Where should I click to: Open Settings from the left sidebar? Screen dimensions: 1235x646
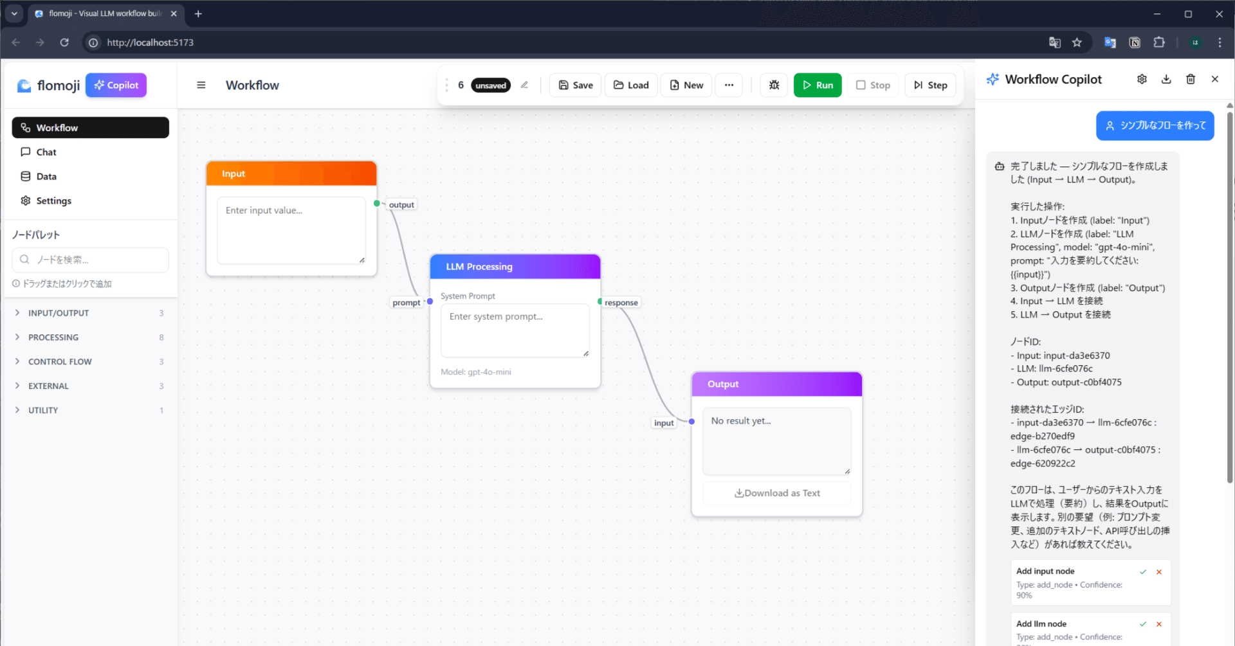click(x=53, y=201)
